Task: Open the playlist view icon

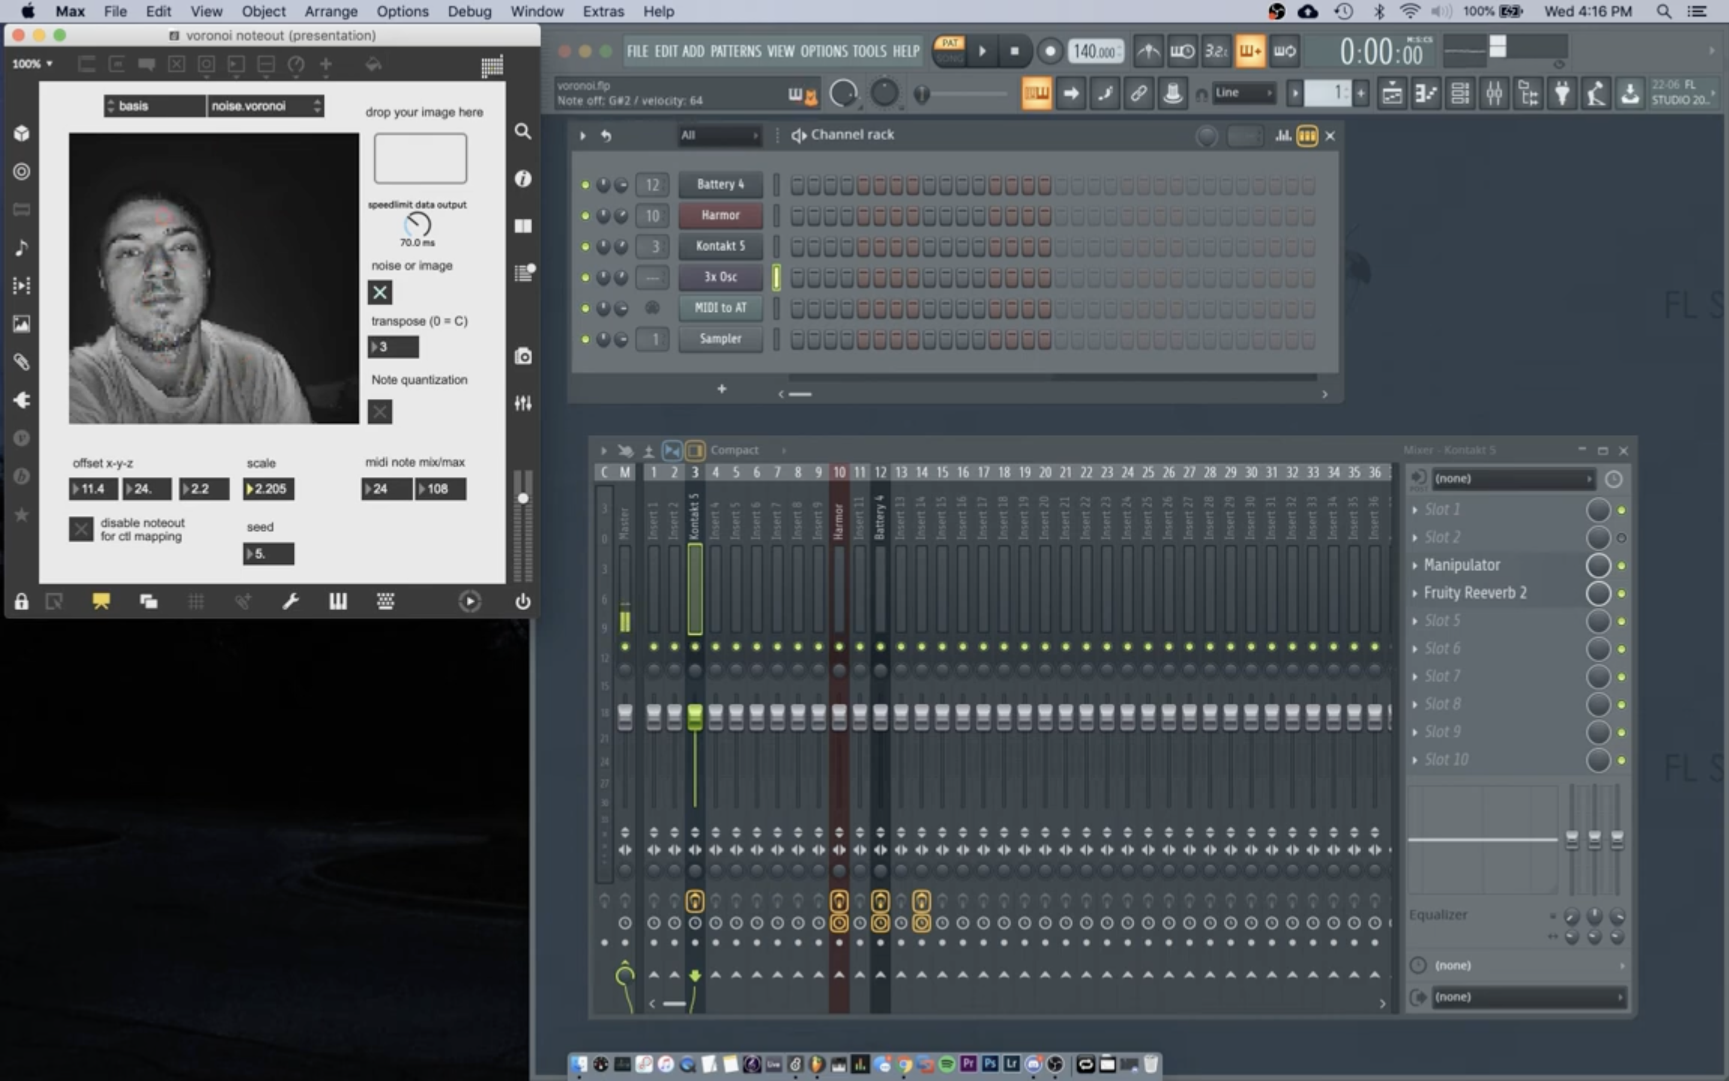Action: point(1391,94)
